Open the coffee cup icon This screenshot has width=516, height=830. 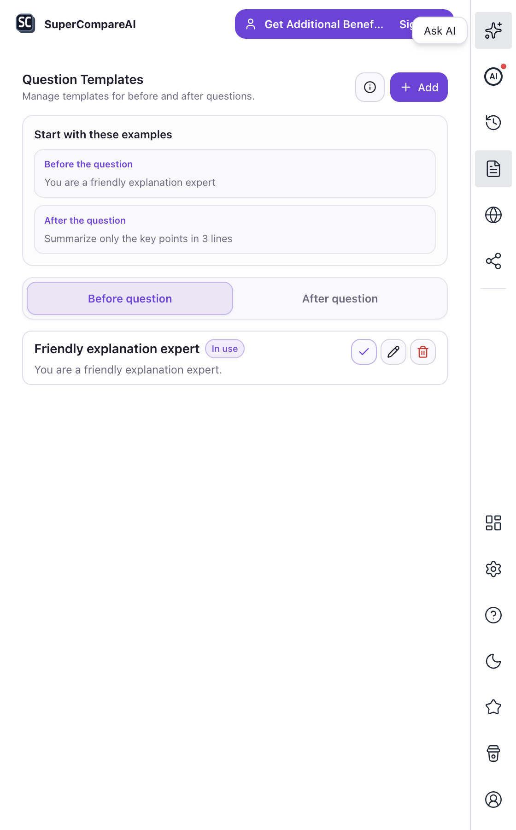[493, 753]
